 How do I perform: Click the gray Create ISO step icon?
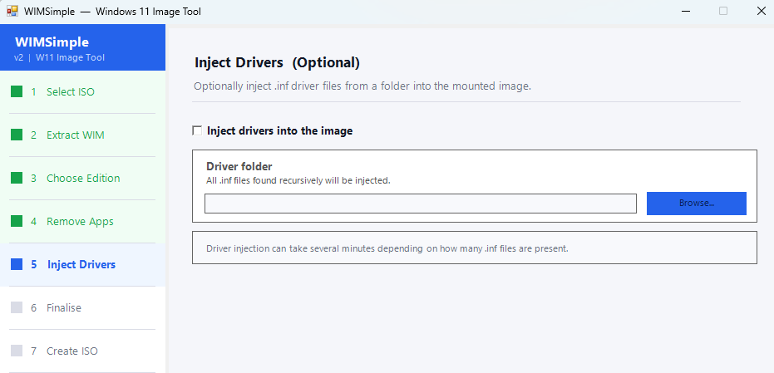click(x=17, y=351)
